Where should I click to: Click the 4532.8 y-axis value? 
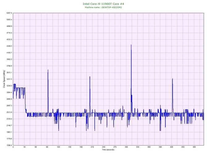pos(9,40)
